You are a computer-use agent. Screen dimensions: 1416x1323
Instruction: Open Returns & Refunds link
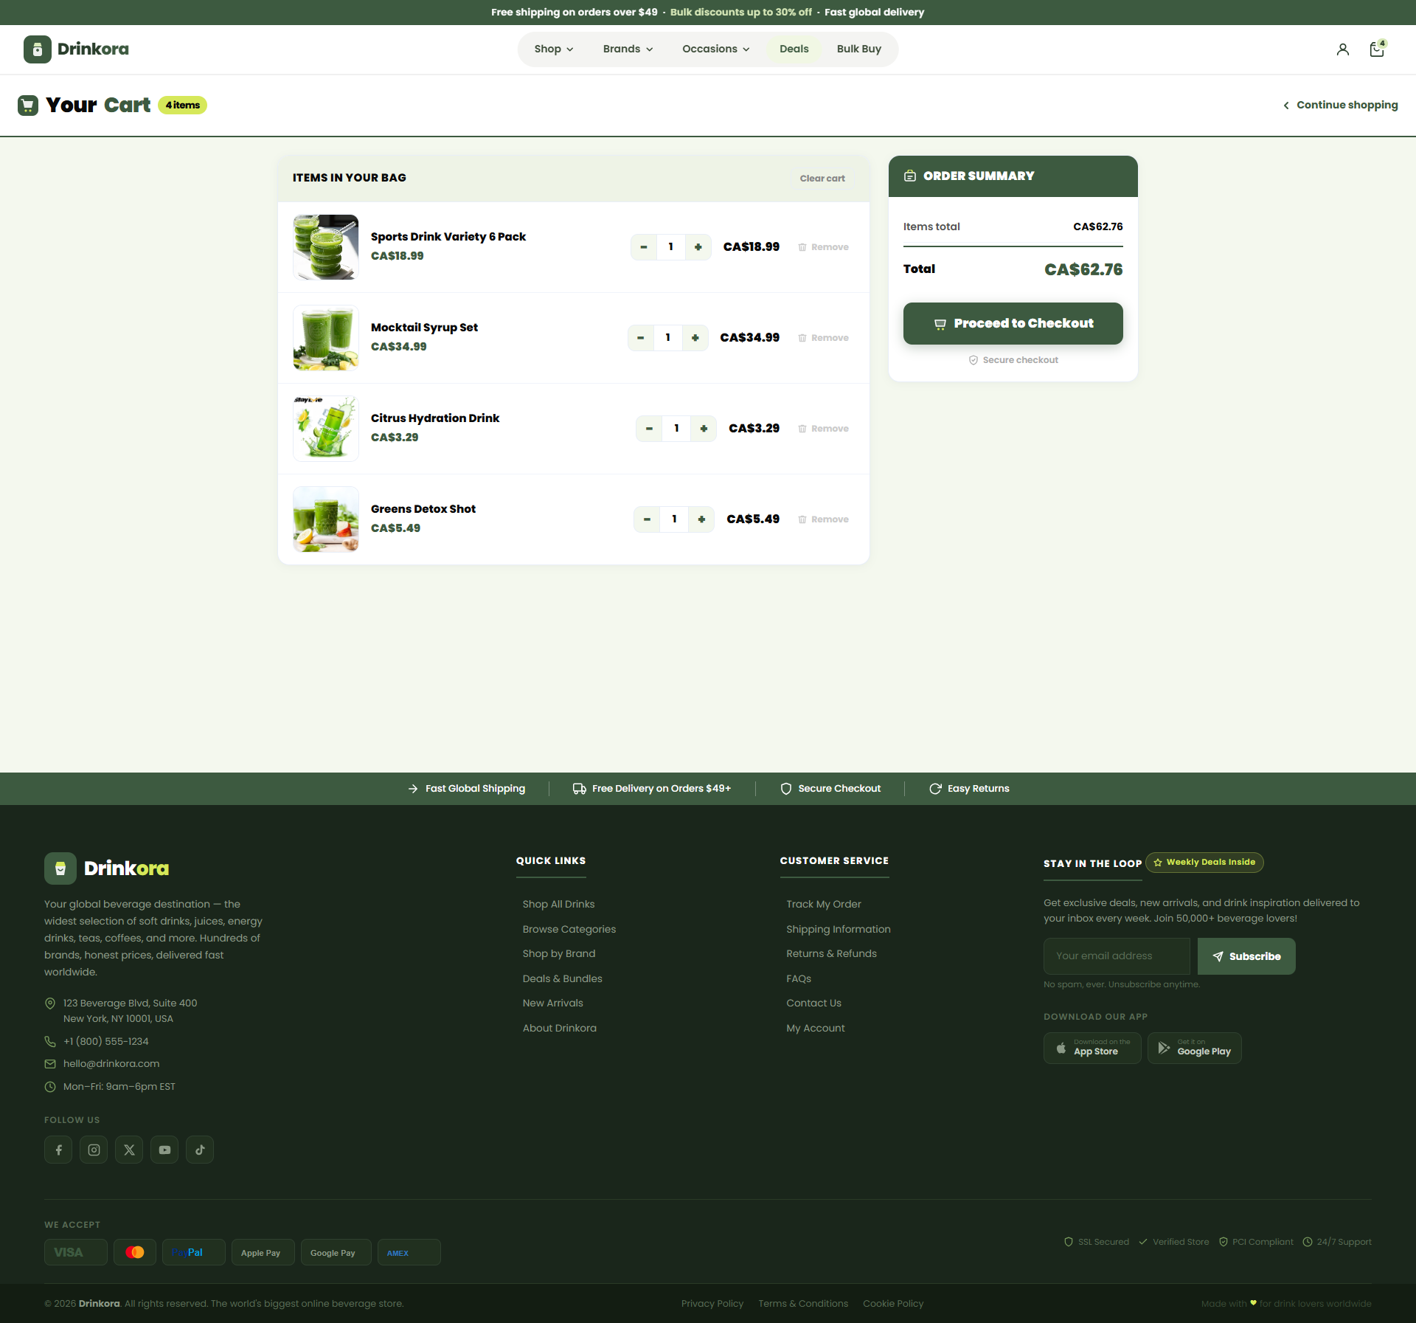click(x=831, y=953)
